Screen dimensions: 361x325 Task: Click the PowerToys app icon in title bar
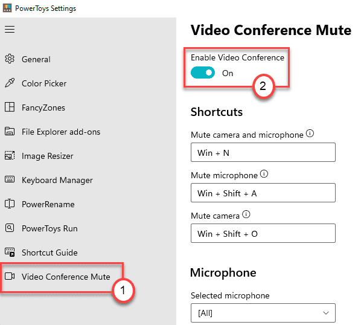tap(7, 8)
